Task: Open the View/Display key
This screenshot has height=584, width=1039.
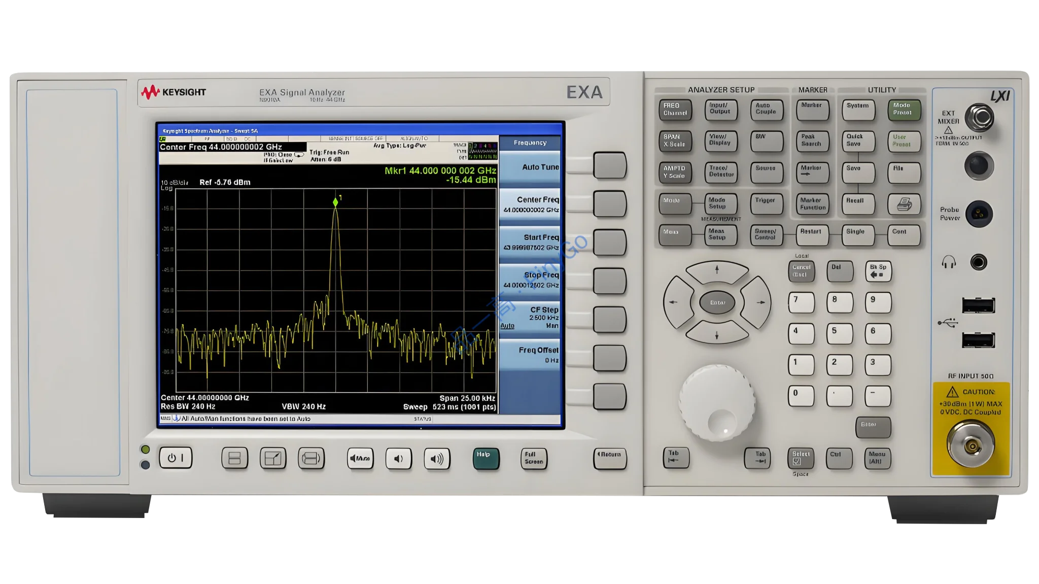Action: (x=721, y=141)
